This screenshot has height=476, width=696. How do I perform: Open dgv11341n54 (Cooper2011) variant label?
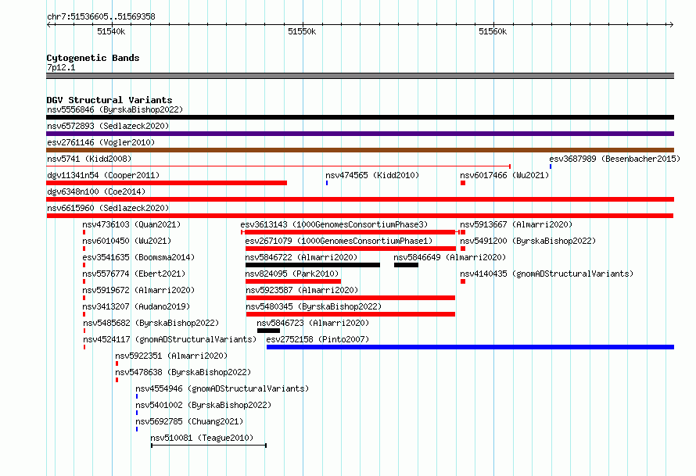point(103,175)
